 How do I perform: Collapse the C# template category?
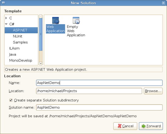6,24
